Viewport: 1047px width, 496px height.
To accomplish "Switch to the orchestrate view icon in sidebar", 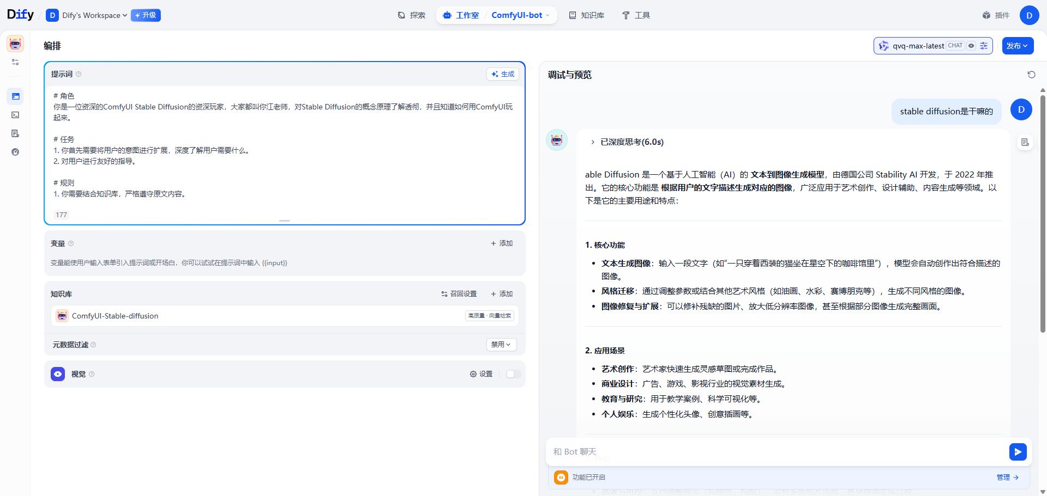I will (15, 96).
